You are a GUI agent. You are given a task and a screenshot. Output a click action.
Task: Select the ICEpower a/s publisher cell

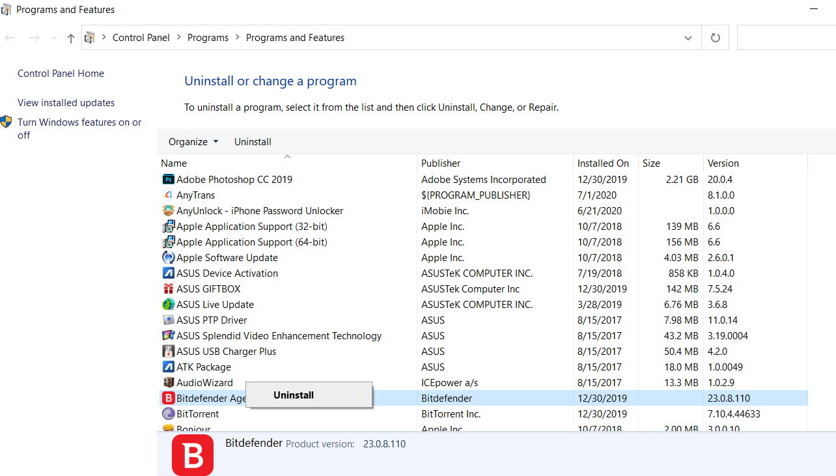coord(449,383)
